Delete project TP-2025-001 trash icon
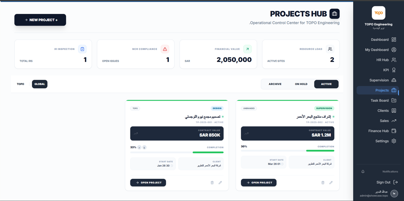This screenshot has width=404, height=201. (212, 182)
